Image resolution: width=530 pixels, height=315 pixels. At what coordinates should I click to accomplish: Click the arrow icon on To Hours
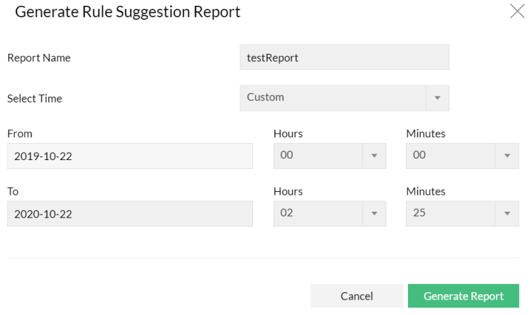[373, 213]
